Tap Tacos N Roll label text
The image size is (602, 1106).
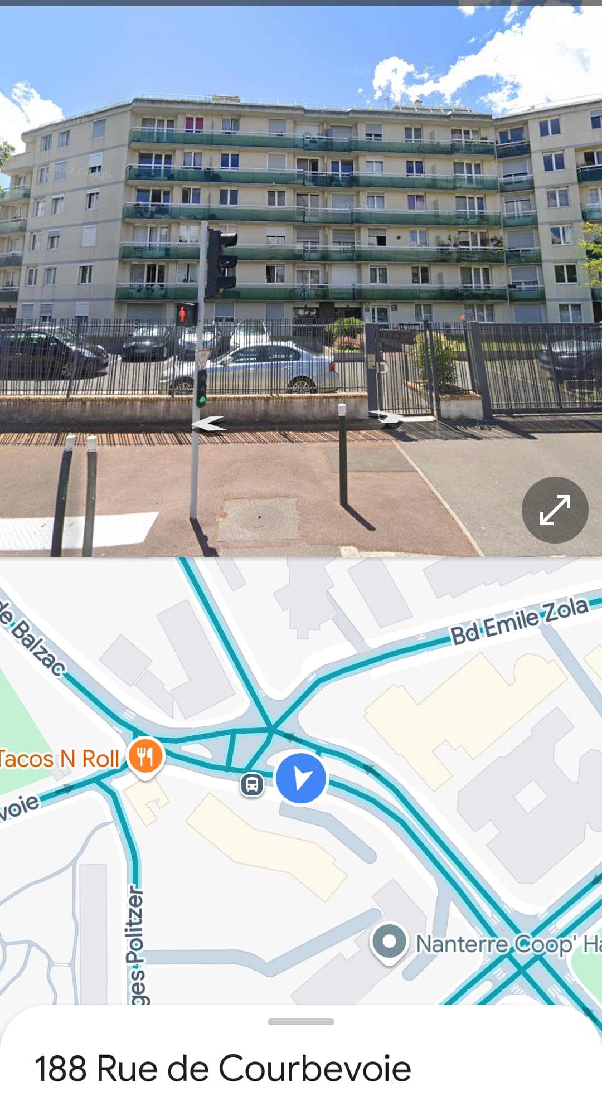(x=60, y=759)
